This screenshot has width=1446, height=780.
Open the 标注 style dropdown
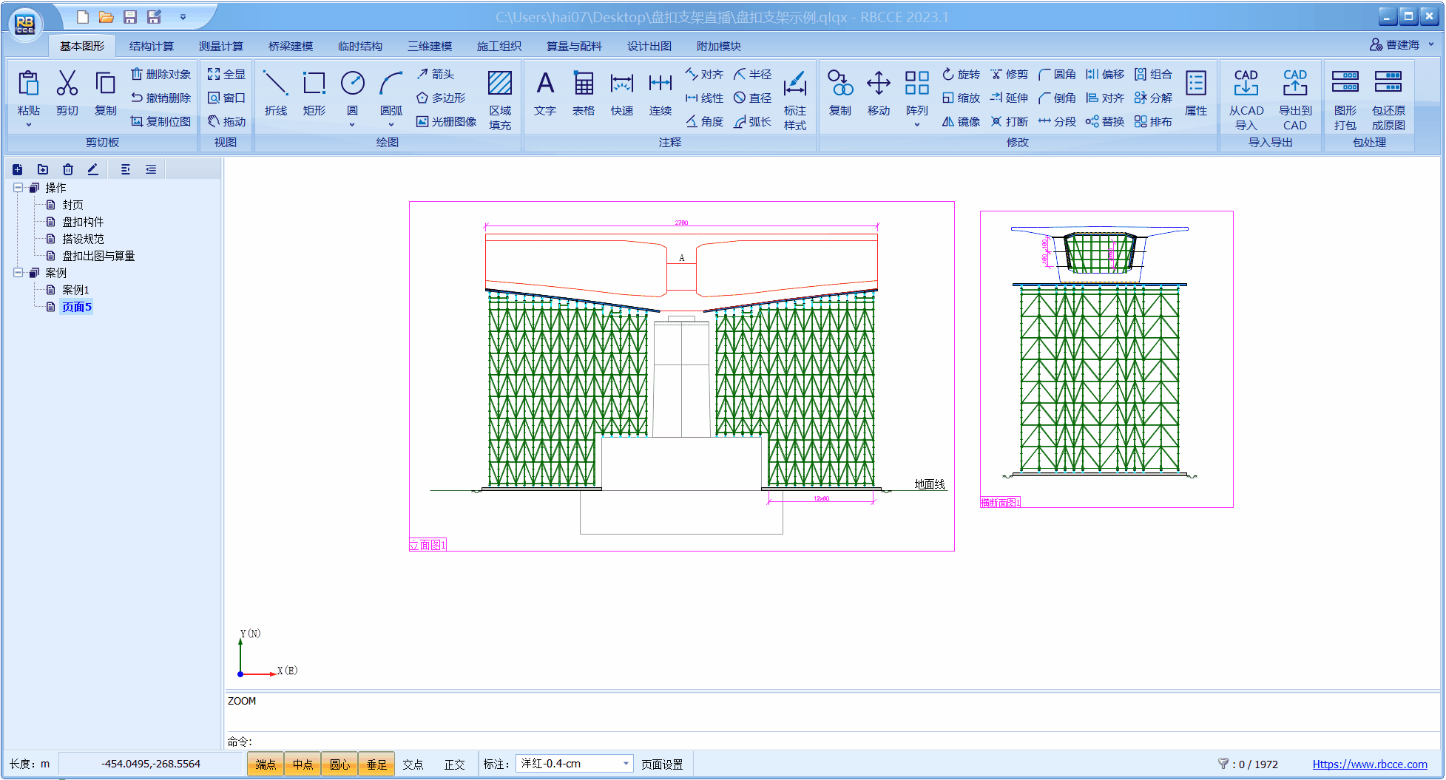coord(626,763)
